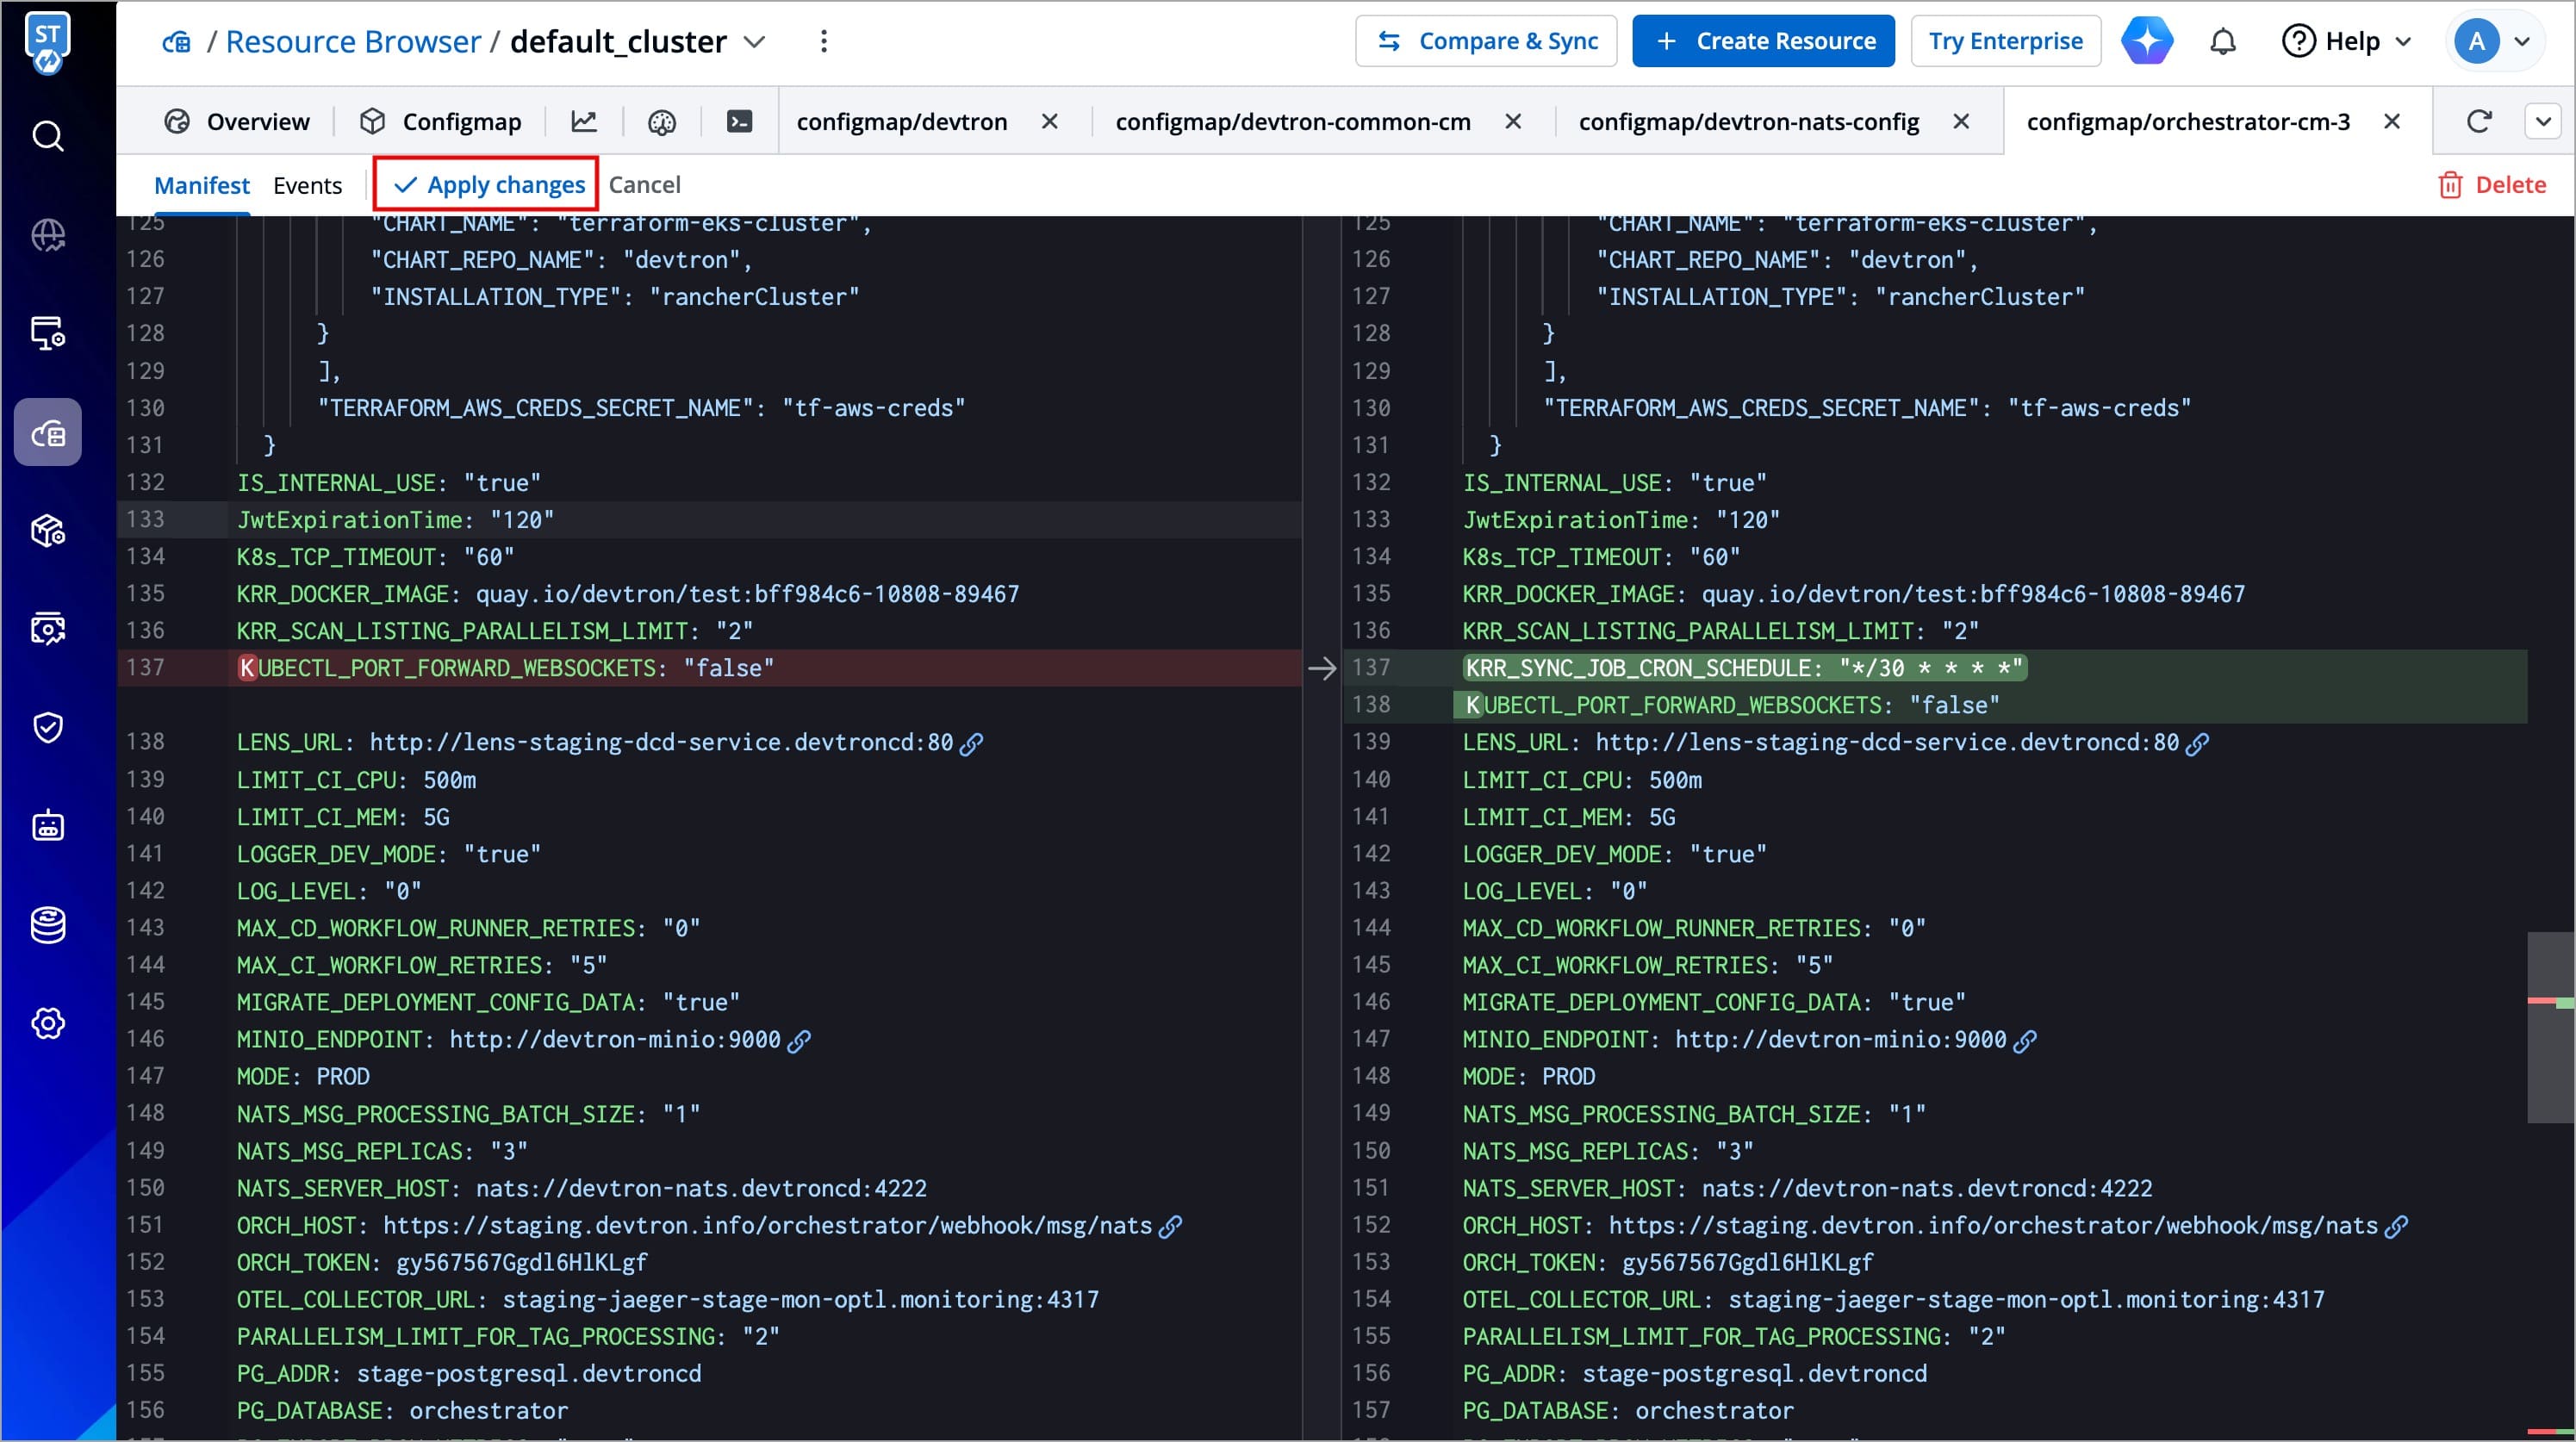The height and width of the screenshot is (1442, 2576).
Task: Open the search icon in sidebar
Action: click(x=48, y=136)
